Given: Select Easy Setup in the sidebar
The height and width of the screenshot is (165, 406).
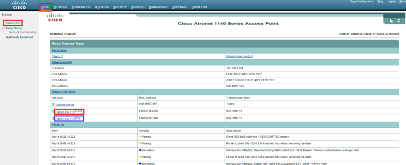Looking at the screenshot, I should 14,28.
